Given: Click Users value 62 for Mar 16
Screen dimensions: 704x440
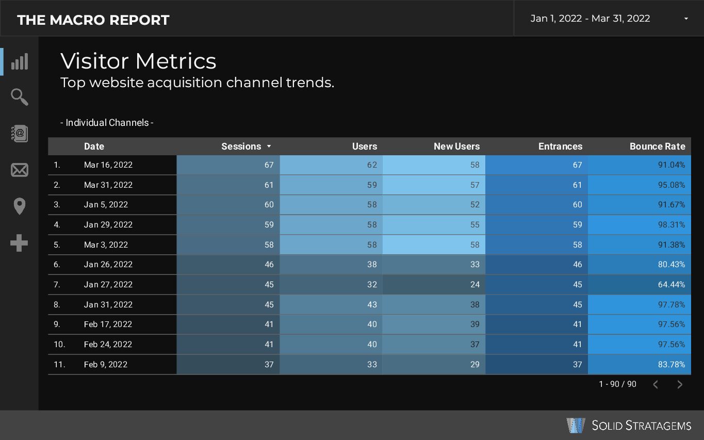Looking at the screenshot, I should pyautogui.click(x=331, y=165).
